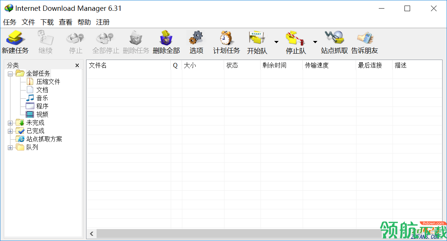
Task: Select the 音乐 category
Action: pyautogui.click(x=42, y=98)
